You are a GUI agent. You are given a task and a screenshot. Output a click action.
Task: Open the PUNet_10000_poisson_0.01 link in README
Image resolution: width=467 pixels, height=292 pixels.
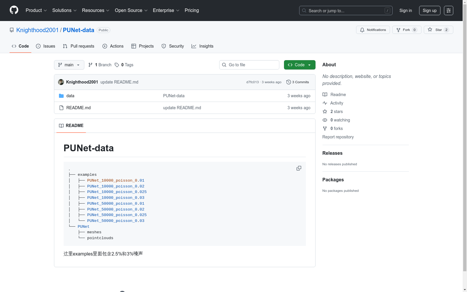(116, 180)
